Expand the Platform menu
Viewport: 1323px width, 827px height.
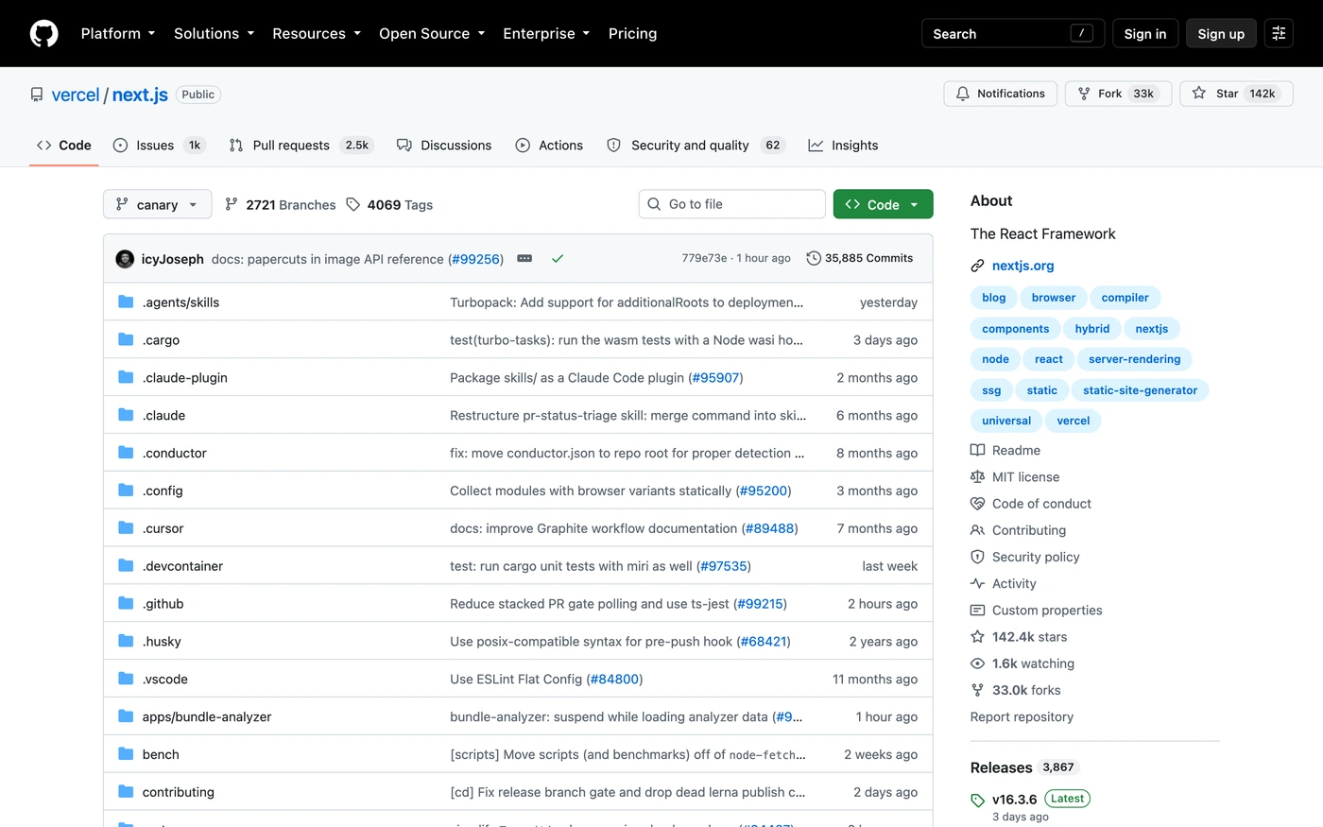click(x=118, y=33)
